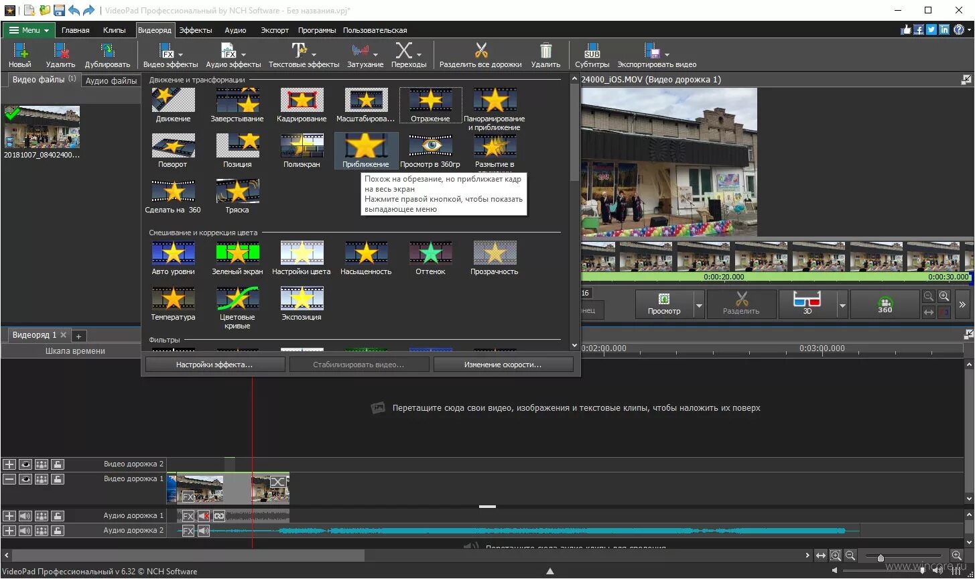The height and width of the screenshot is (579, 975).
Task: Add a new sequence tab with plus
Action: [x=78, y=336]
